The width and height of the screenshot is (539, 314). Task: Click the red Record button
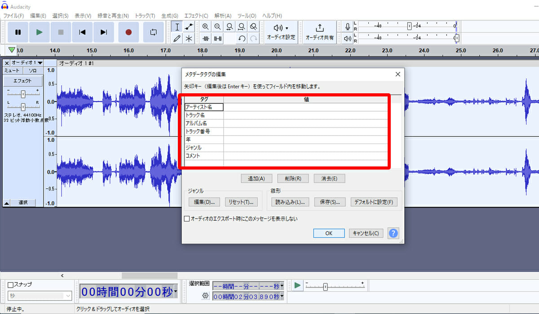(x=128, y=32)
